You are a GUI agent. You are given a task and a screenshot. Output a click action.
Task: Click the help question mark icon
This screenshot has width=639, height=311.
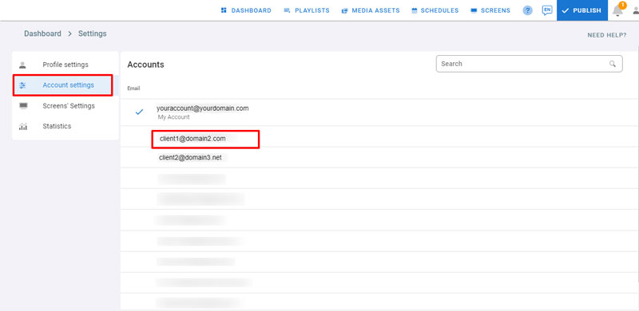tap(528, 10)
